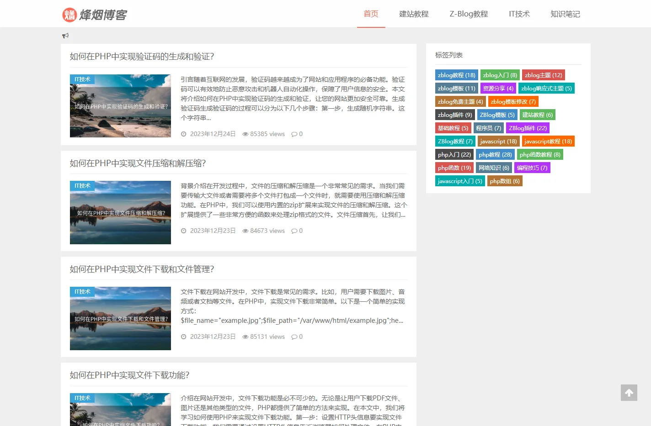Click clock icon beside 2023年12月24日
This screenshot has width=651, height=426.
(x=184, y=134)
